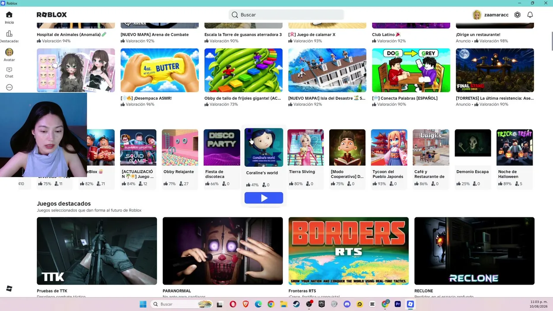Focus the Roblox Buscar search field
The width and height of the screenshot is (553, 311).
pyautogui.click(x=286, y=15)
